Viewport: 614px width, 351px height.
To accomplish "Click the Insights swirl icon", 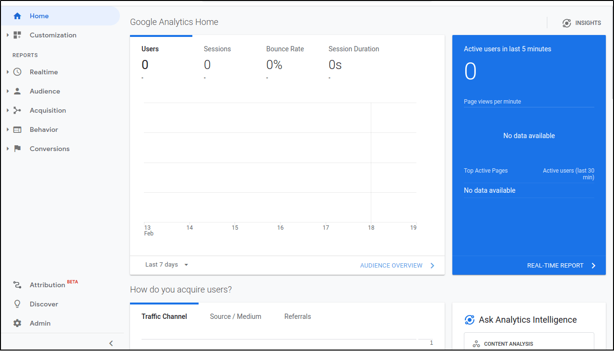I will coord(567,23).
